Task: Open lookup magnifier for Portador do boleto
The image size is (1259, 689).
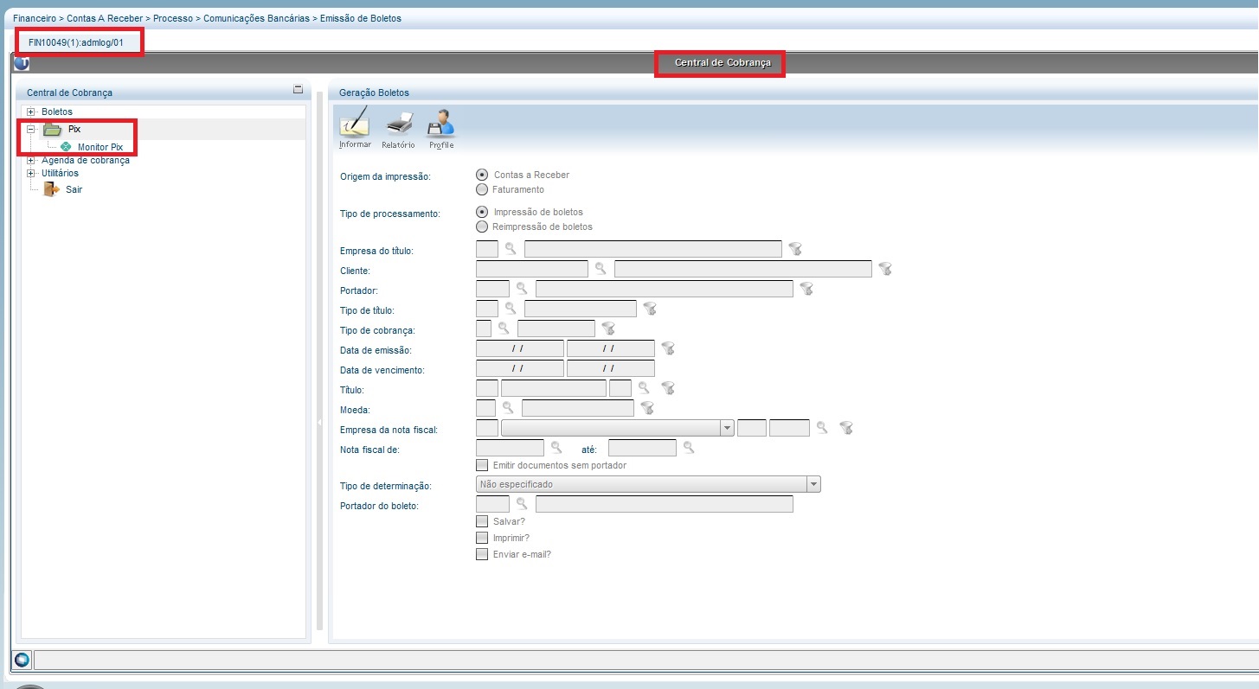Action: pos(522,503)
